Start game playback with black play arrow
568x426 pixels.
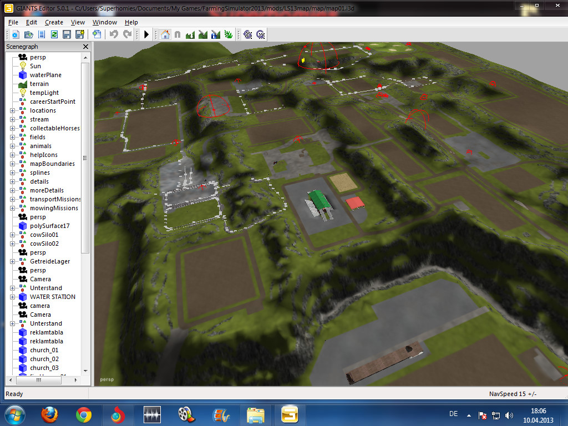point(146,35)
